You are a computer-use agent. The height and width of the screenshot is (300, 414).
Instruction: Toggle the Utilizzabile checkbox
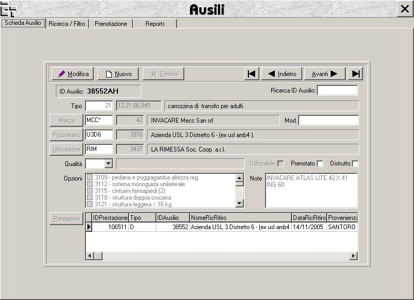pos(281,163)
